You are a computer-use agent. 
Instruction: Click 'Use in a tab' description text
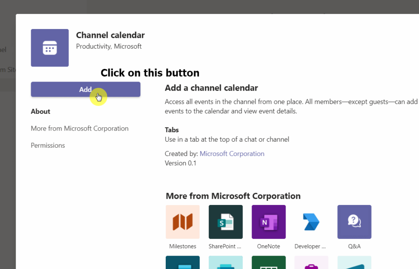[227, 140]
